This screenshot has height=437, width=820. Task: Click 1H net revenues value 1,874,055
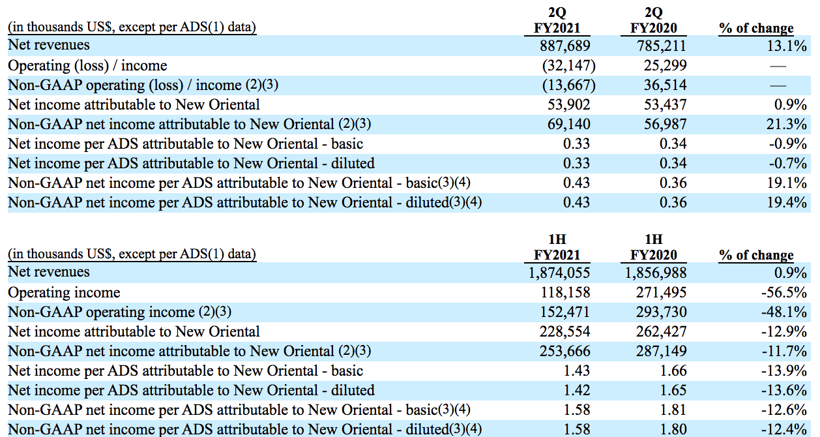pyautogui.click(x=561, y=273)
